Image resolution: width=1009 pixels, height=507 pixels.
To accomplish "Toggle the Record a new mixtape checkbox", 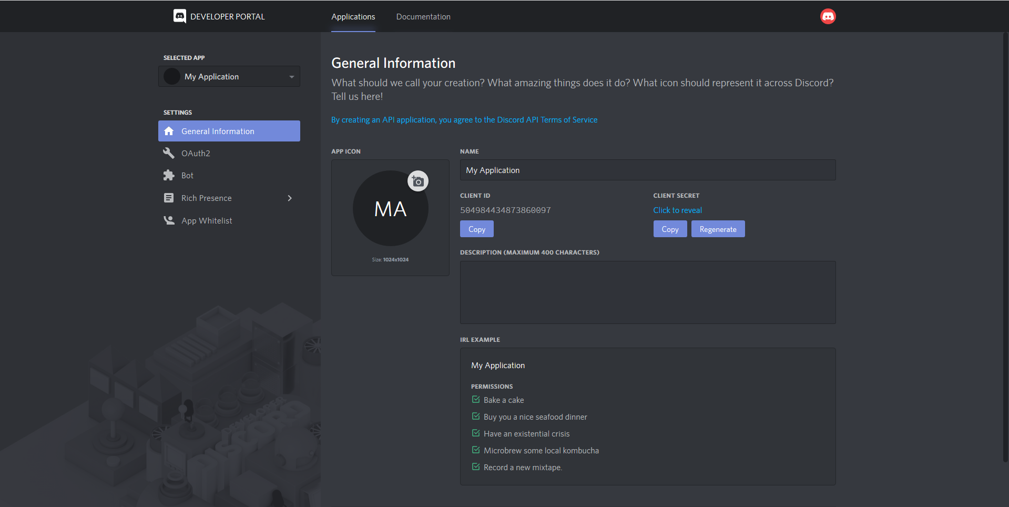I will [x=476, y=467].
